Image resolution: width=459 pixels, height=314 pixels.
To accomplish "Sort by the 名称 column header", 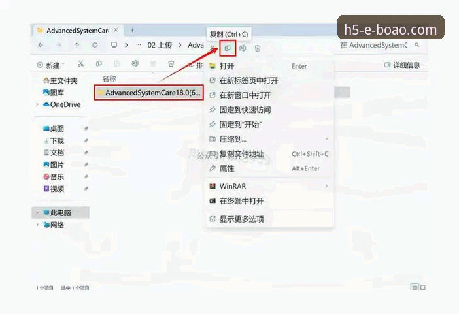I will tap(109, 78).
